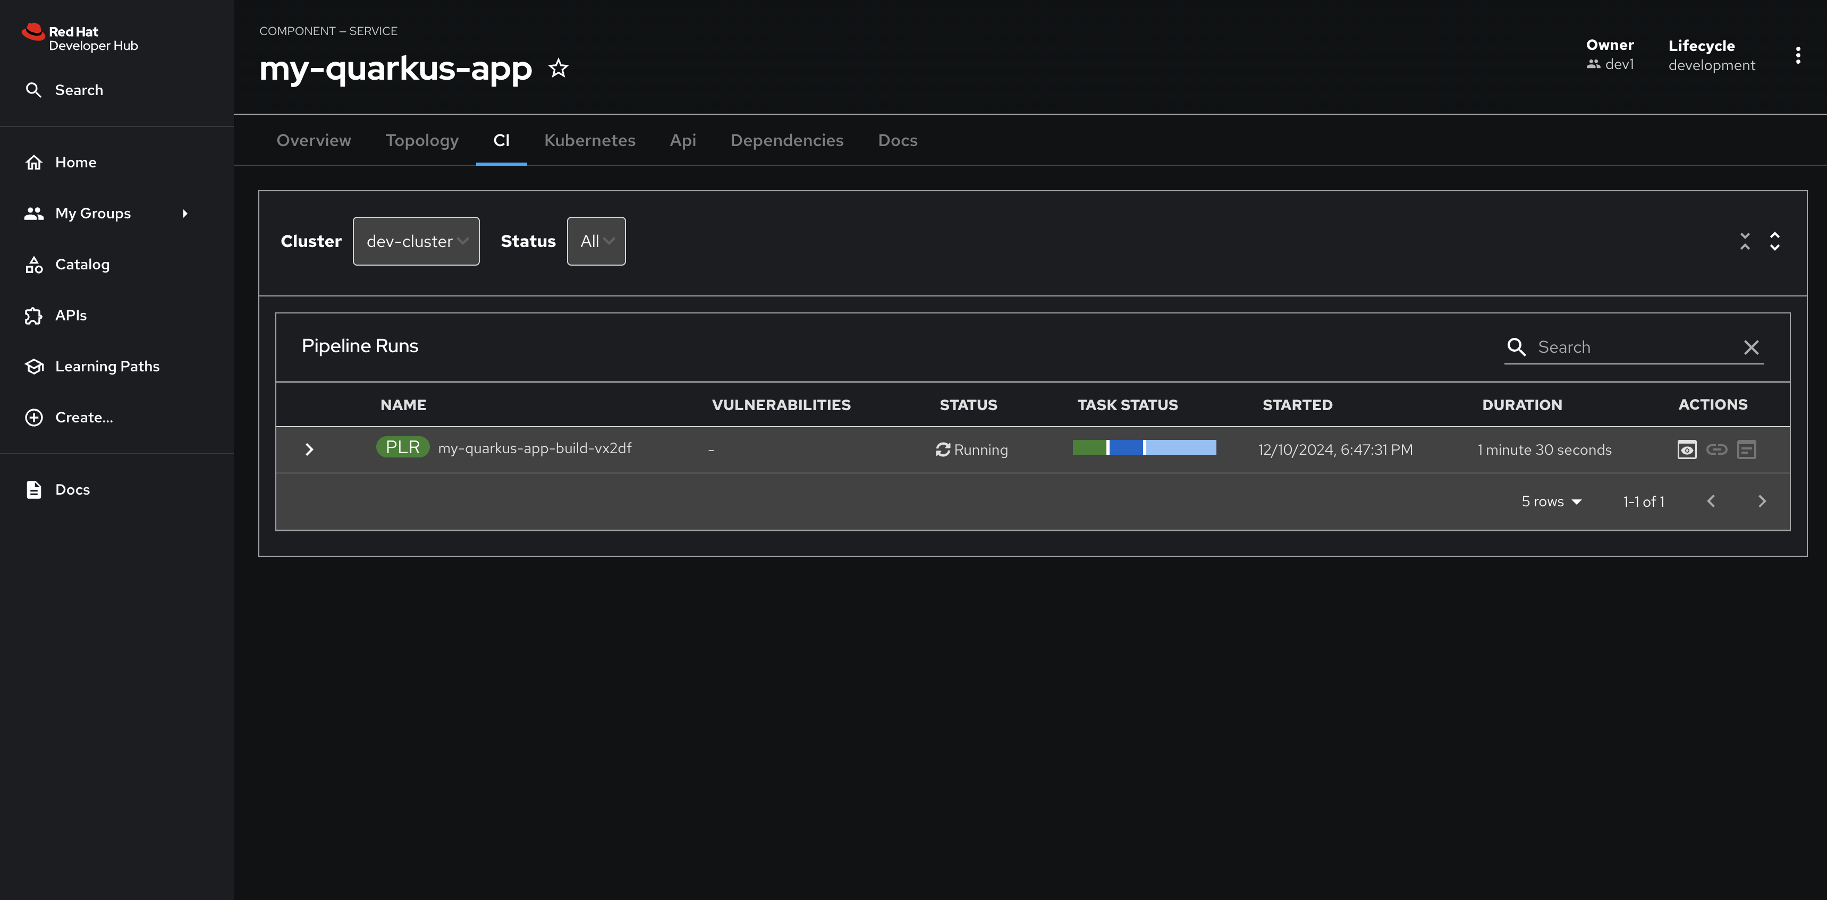Screen dimensions: 1827x900
Task: Sort by the VULNERABILITIES column header
Action: pos(781,405)
